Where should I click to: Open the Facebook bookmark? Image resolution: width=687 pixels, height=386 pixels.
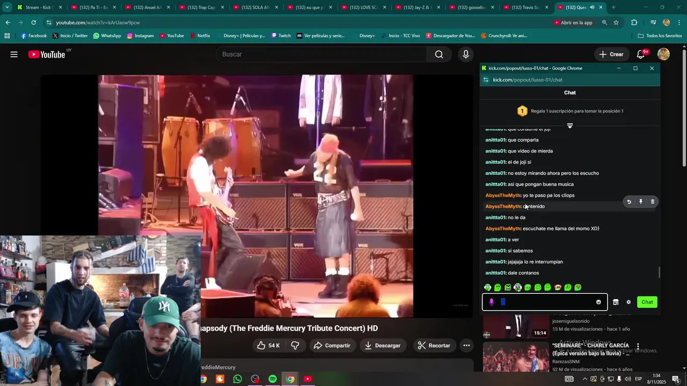33,35
